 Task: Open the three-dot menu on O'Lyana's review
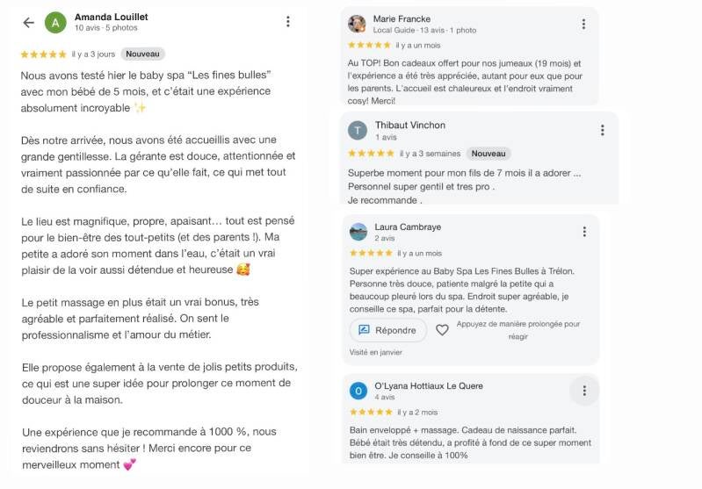tap(584, 391)
